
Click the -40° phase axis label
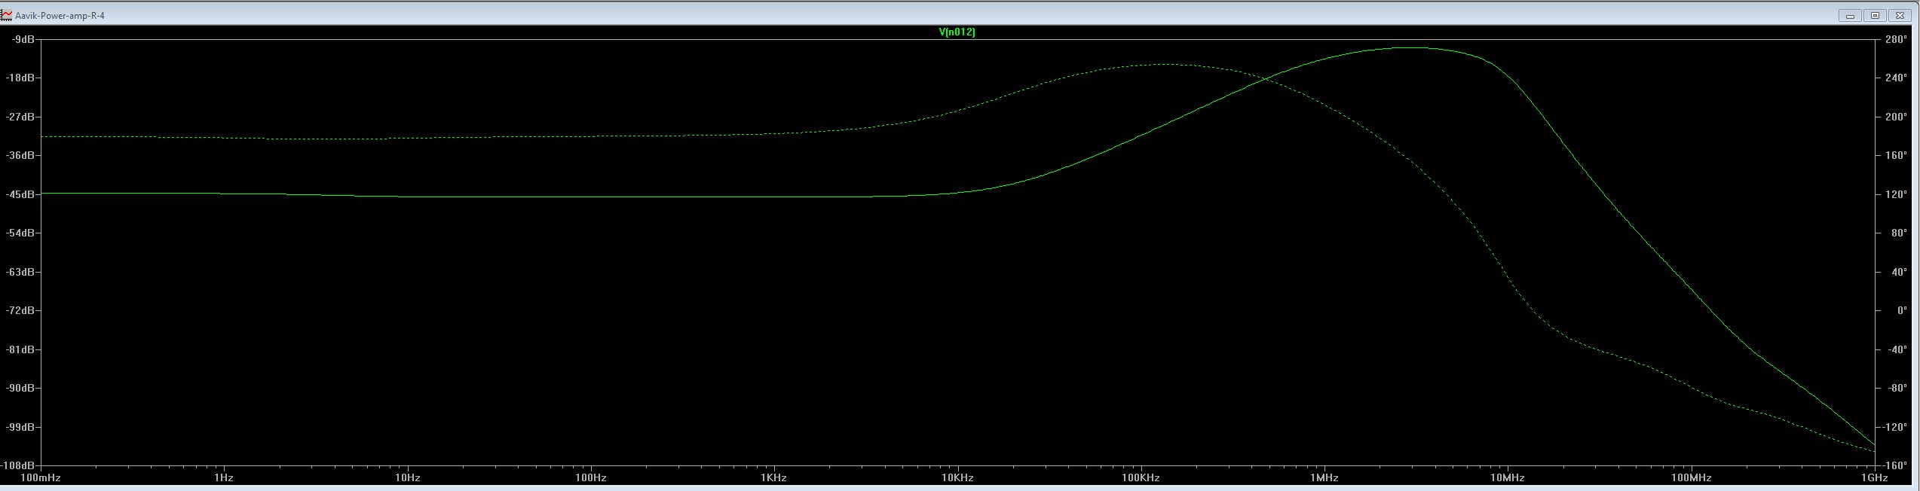pyautogui.click(x=1897, y=349)
